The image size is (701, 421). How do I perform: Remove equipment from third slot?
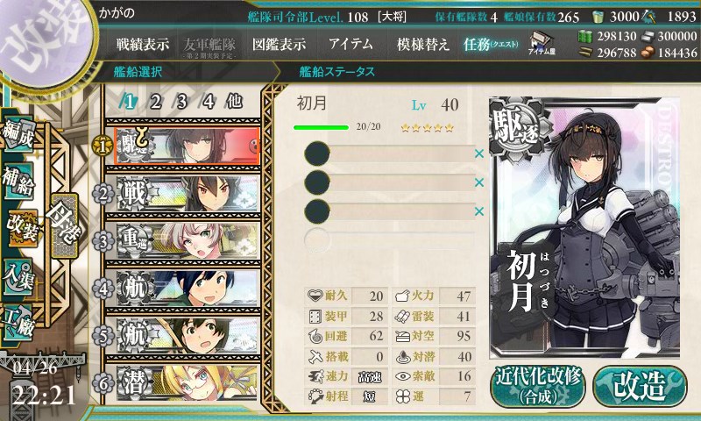[x=478, y=211]
